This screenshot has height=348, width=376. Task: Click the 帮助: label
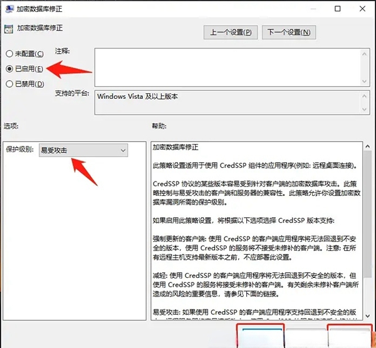coord(159,126)
